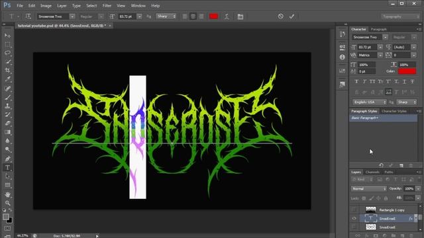Right align the text
This screenshot has width=424, height=238.
tap(201, 17)
